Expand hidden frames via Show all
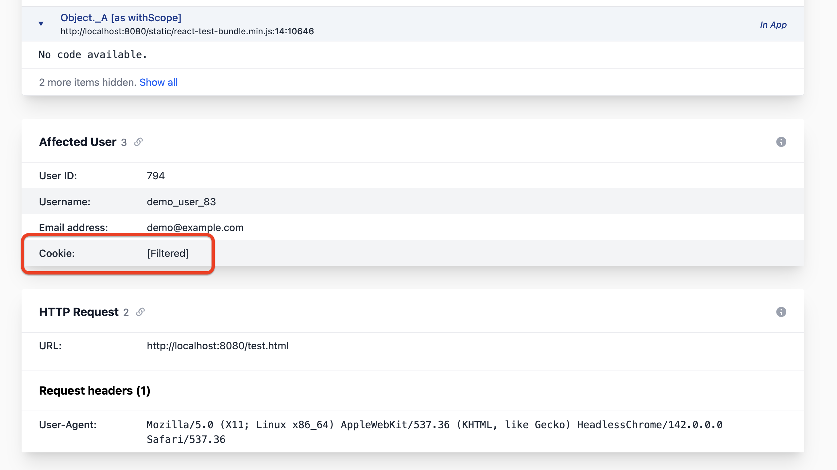The image size is (837, 470). (159, 82)
